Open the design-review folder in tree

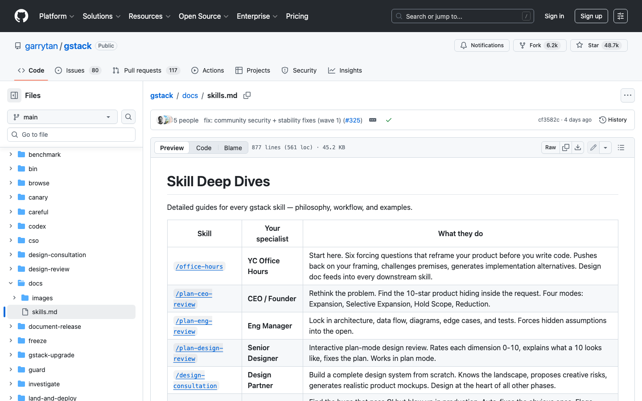[x=49, y=269]
